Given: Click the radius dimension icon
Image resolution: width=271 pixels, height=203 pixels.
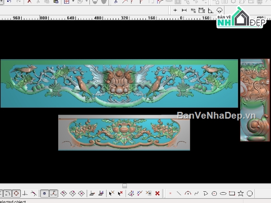Looking at the screenshot, I should pyautogui.click(x=220, y=10).
